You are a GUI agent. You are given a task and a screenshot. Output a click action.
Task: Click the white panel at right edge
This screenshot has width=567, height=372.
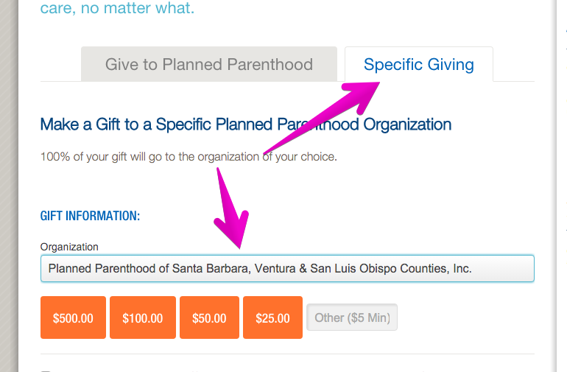point(563,184)
